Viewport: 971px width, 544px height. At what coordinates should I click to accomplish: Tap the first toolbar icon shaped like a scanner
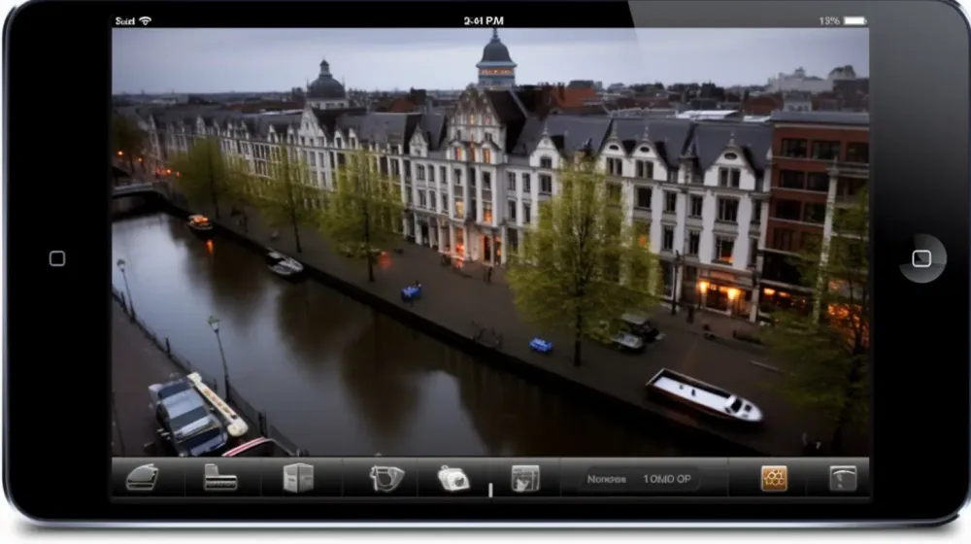pos(143,478)
